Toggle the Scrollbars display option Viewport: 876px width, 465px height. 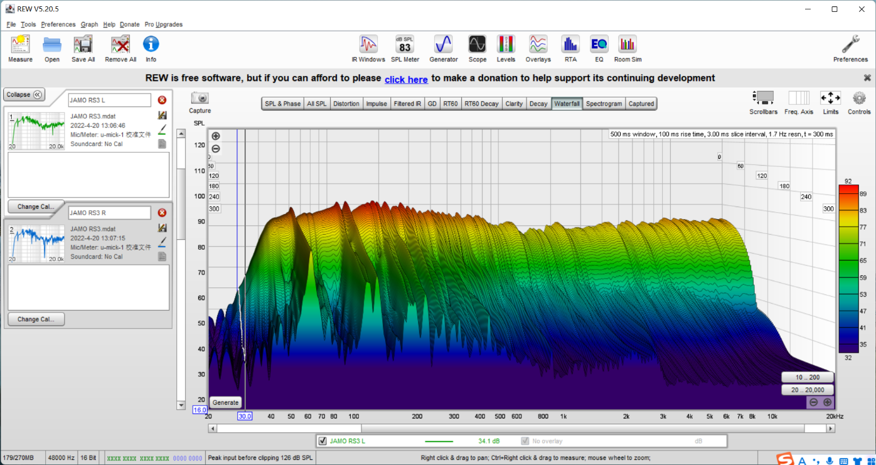click(763, 99)
